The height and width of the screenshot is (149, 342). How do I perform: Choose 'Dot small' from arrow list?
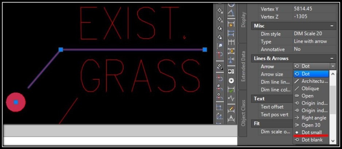311,132
